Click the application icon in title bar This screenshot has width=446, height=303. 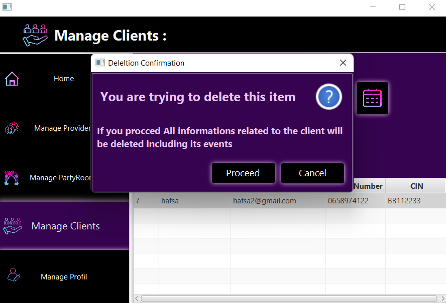(x=7, y=7)
